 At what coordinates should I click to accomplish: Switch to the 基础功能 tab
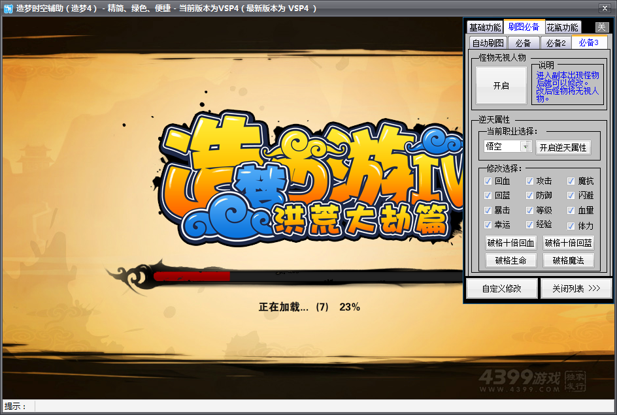pyautogui.click(x=484, y=27)
